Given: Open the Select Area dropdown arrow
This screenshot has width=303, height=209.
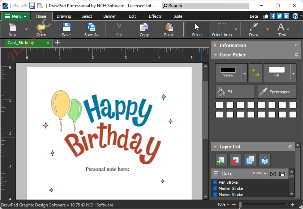Looking at the screenshot, I should (236, 29).
